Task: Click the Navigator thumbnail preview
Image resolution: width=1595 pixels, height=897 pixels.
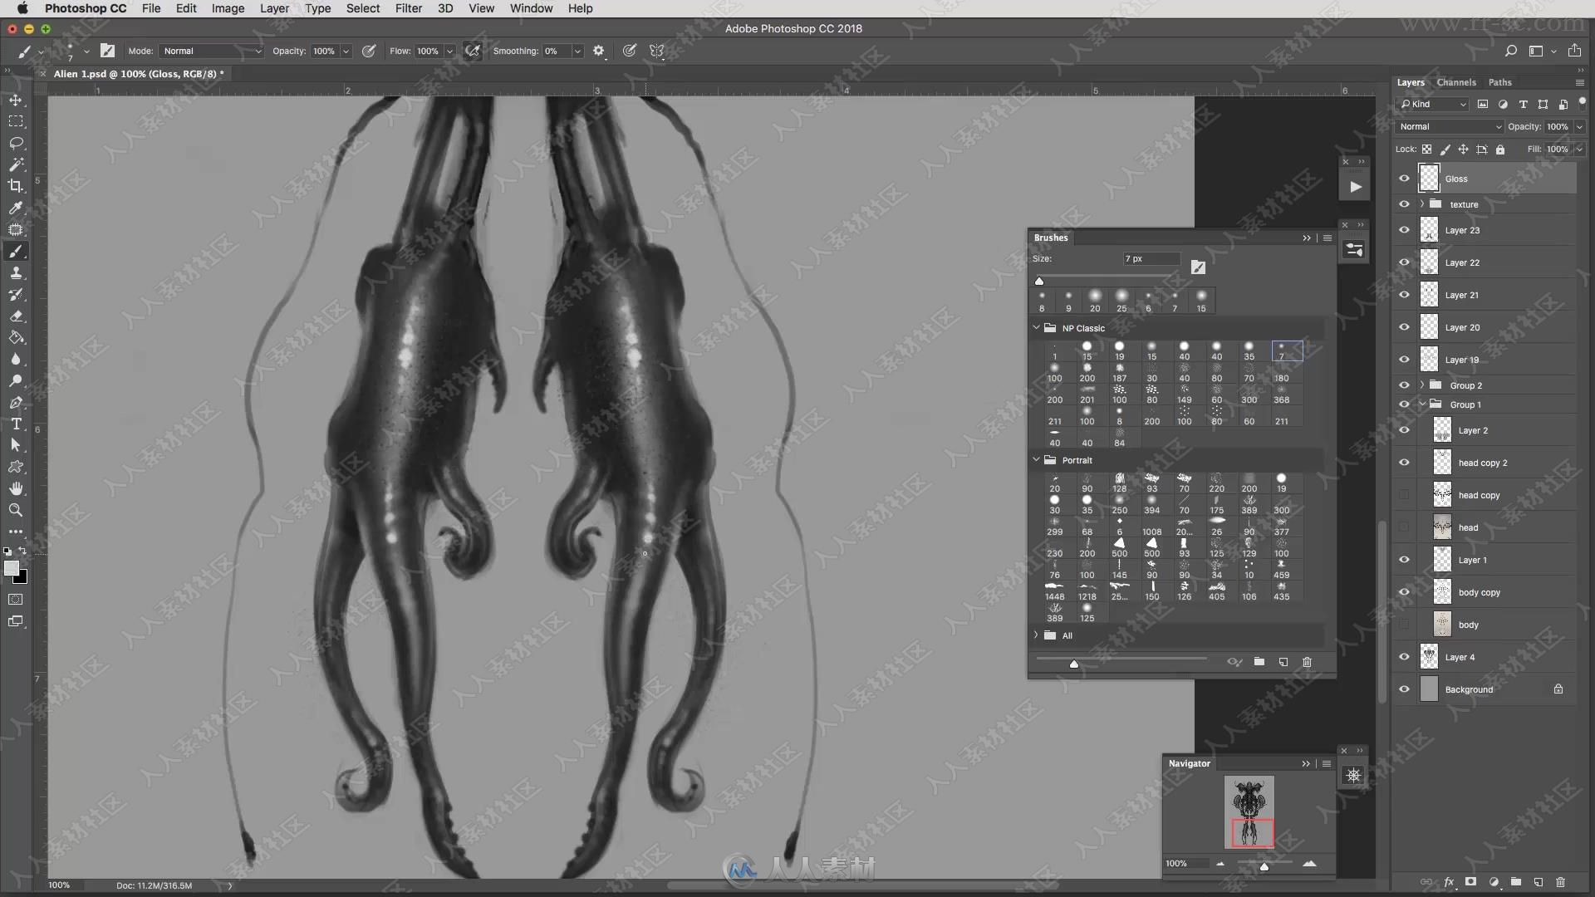Action: tap(1249, 811)
